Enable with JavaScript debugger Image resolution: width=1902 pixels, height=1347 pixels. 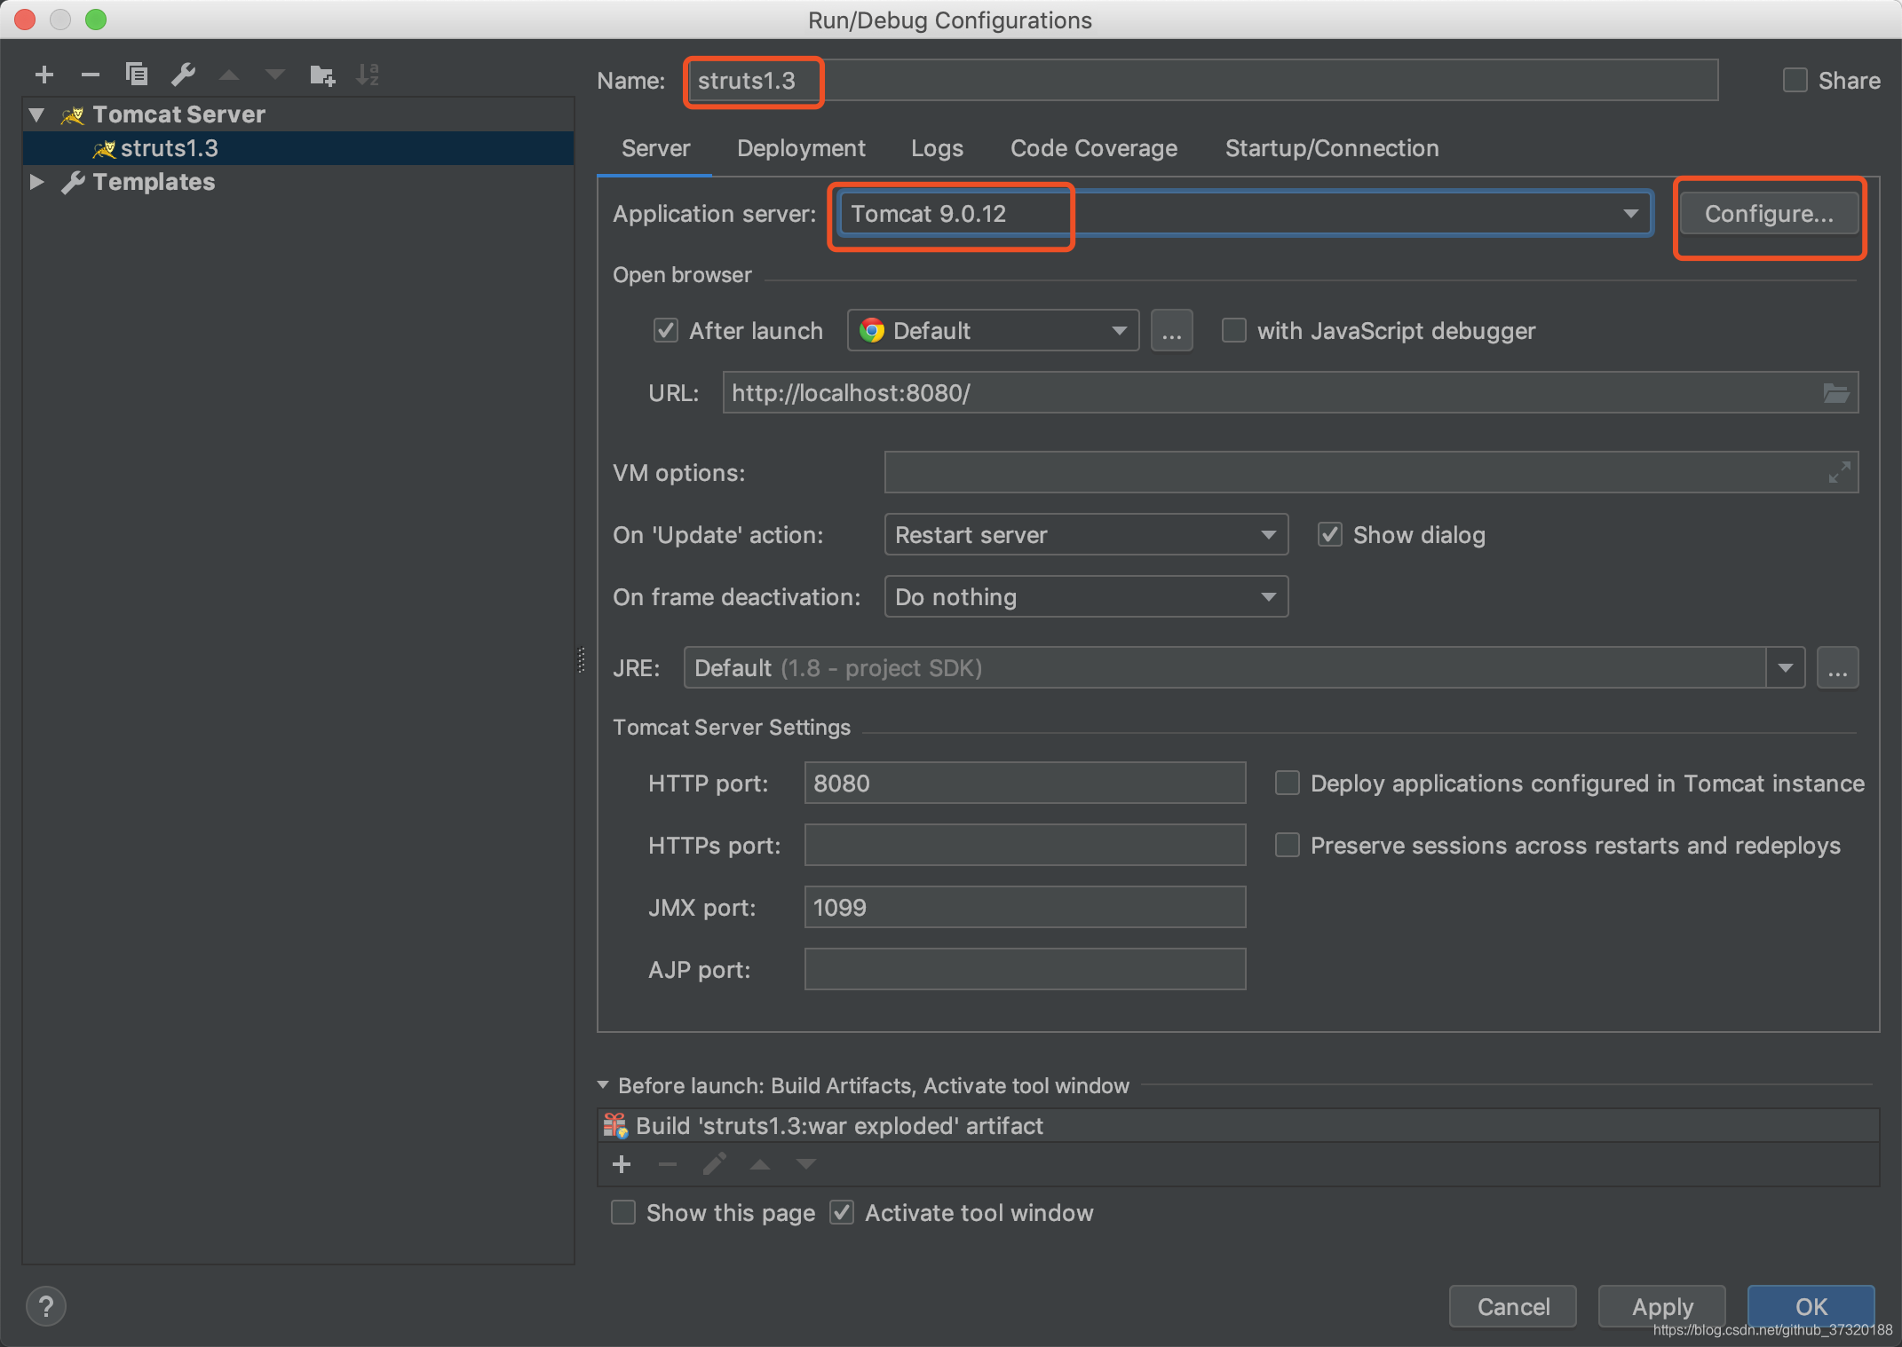1234,331
